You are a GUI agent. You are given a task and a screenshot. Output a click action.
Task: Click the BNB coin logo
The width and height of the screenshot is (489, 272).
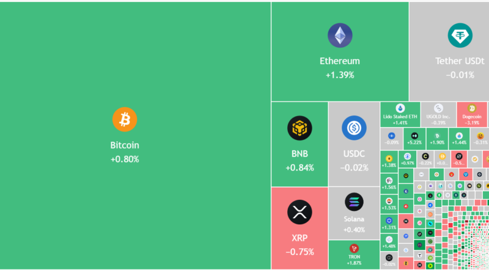(x=300, y=128)
